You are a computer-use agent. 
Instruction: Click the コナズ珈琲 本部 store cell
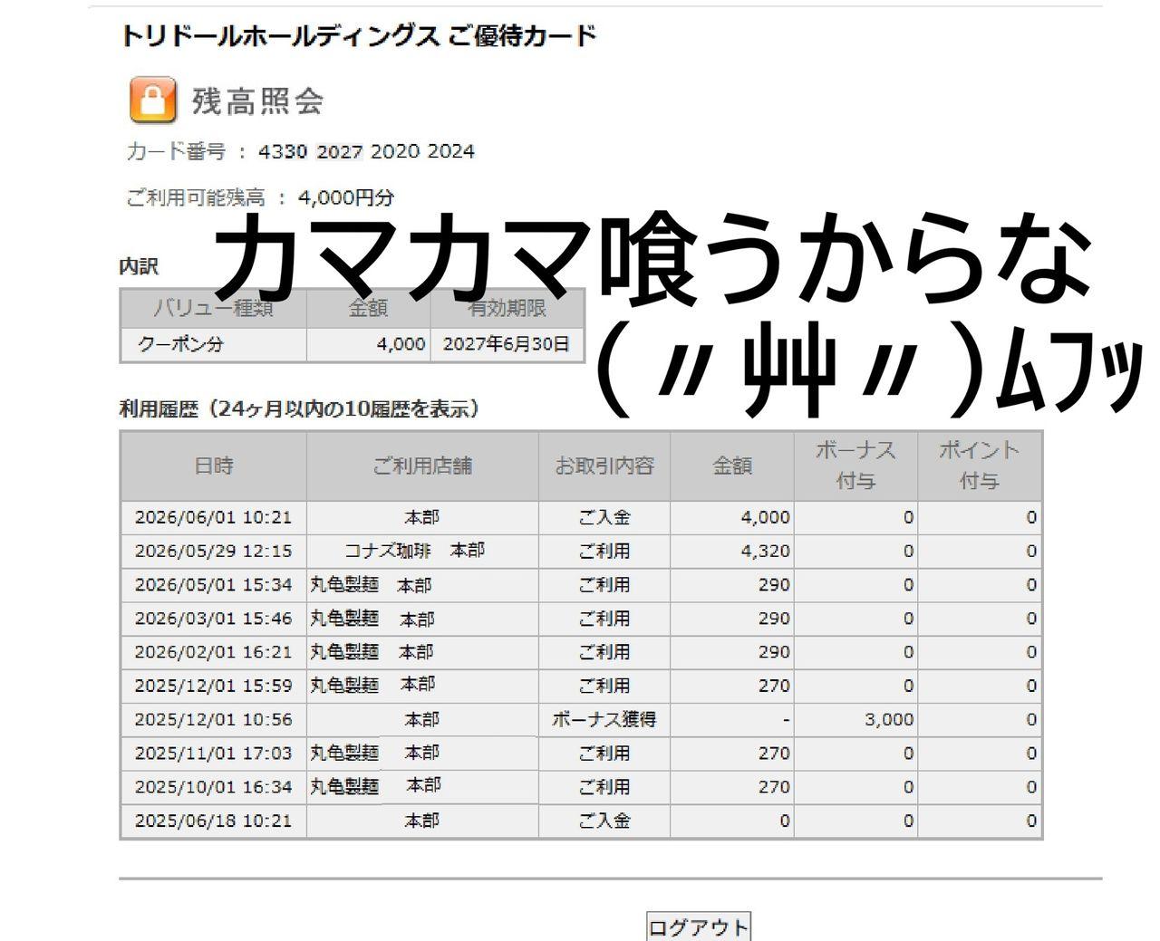coord(422,551)
